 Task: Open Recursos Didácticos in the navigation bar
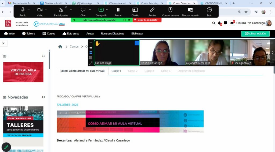pos(113,34)
